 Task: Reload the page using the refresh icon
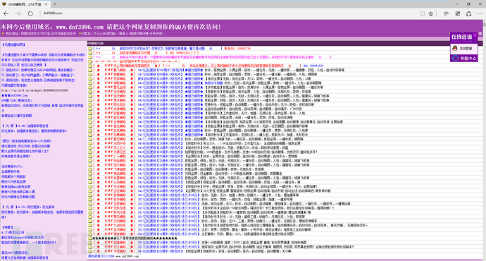[x=30, y=13]
